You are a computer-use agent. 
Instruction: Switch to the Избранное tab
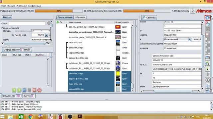80,17
